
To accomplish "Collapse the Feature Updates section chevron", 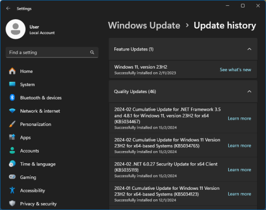I will (250, 49).
